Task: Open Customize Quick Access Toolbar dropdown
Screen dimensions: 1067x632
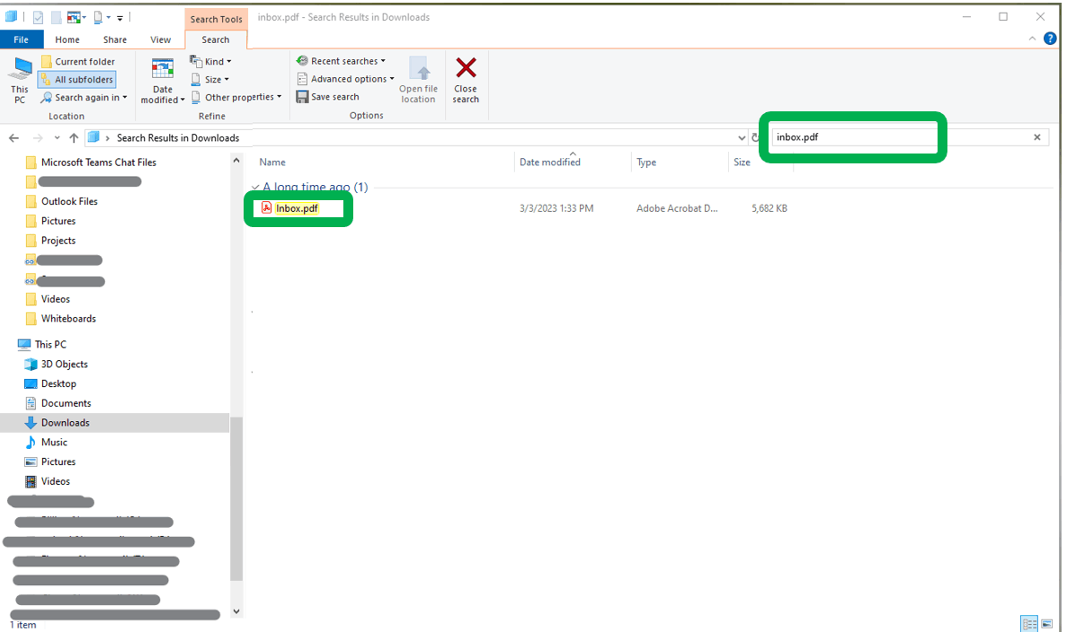Action: click(x=120, y=18)
